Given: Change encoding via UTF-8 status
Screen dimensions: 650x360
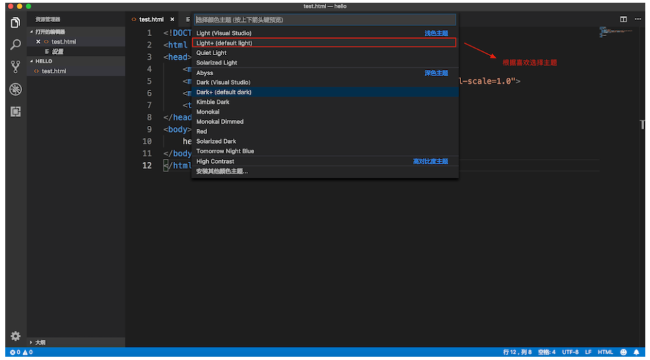Looking at the screenshot, I should pyautogui.click(x=570, y=352).
